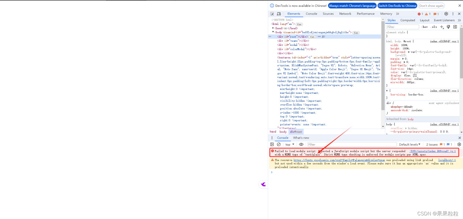Show more DevTools panel tabs chevron

[x=398, y=14]
